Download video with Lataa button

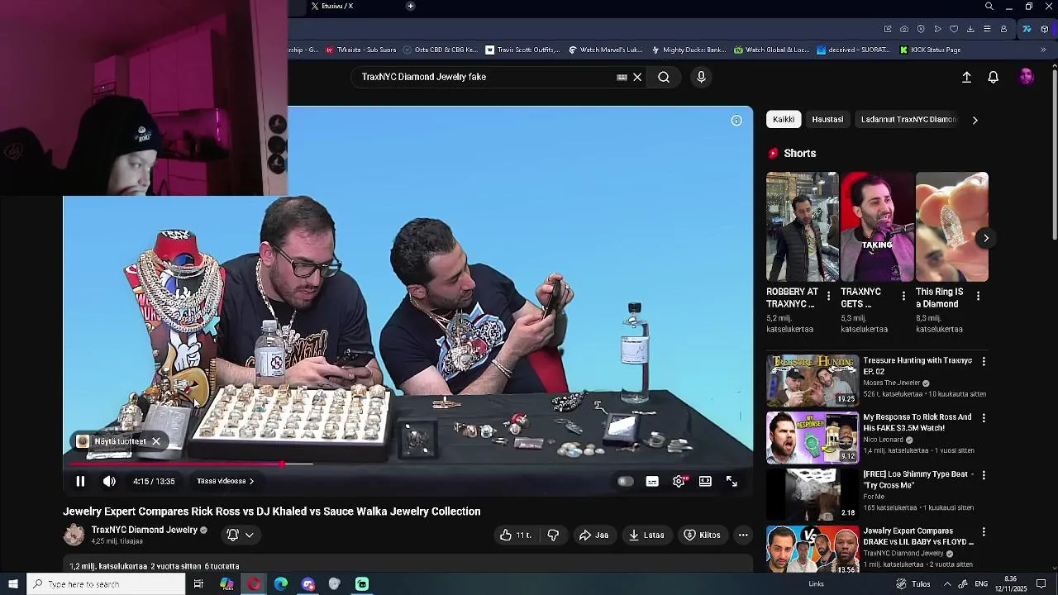coord(646,535)
